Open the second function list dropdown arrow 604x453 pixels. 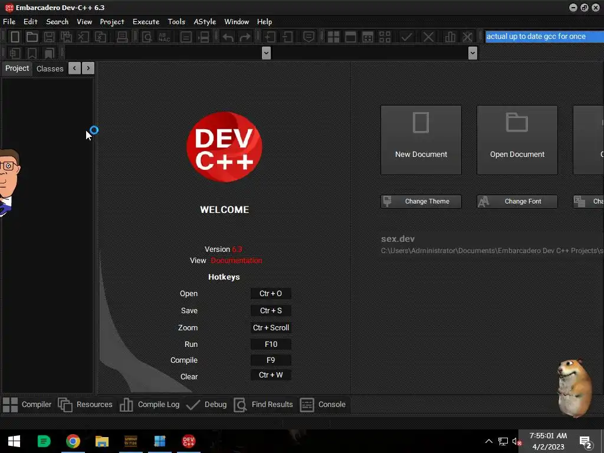click(x=472, y=52)
